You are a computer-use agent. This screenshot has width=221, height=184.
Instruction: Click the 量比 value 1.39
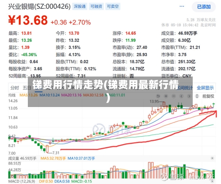(x=25, y=47)
